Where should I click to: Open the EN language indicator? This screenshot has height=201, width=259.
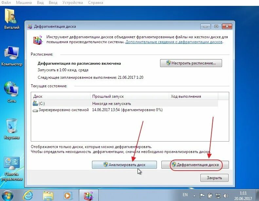pos(185,195)
